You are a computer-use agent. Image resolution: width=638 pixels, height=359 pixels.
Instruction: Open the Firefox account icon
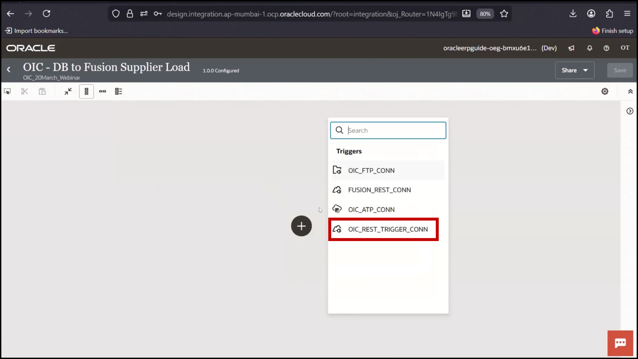click(x=591, y=14)
